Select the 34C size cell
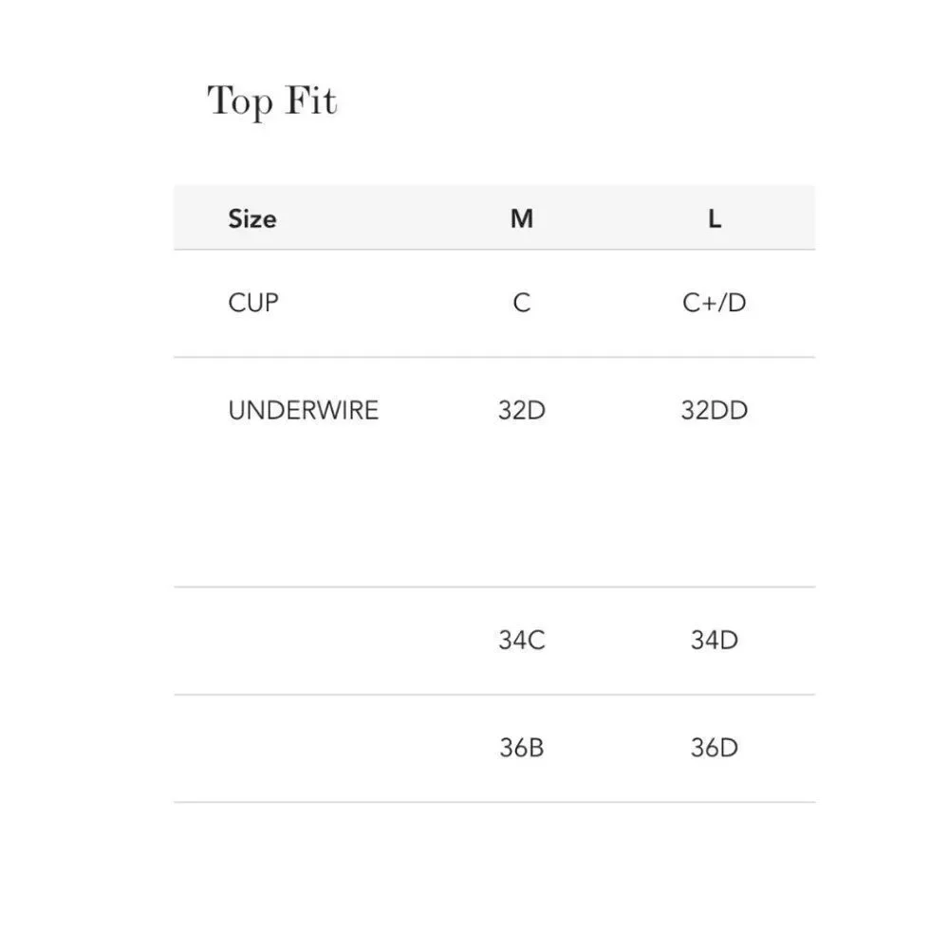949x949 pixels. click(522, 640)
